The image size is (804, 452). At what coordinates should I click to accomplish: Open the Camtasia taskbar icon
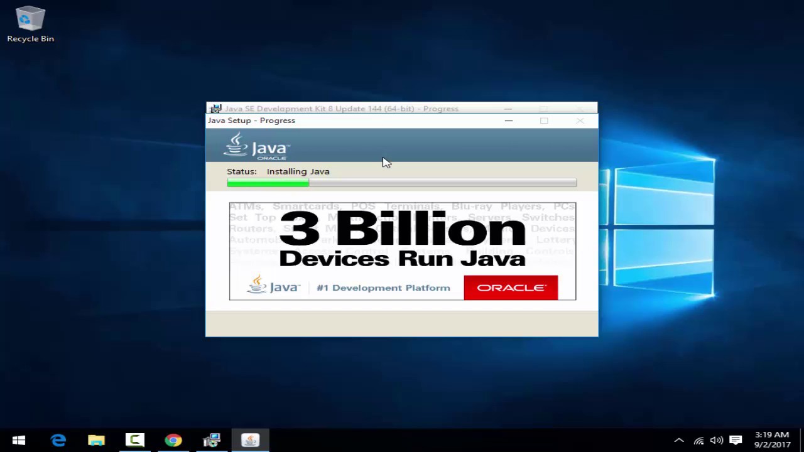[x=134, y=441]
